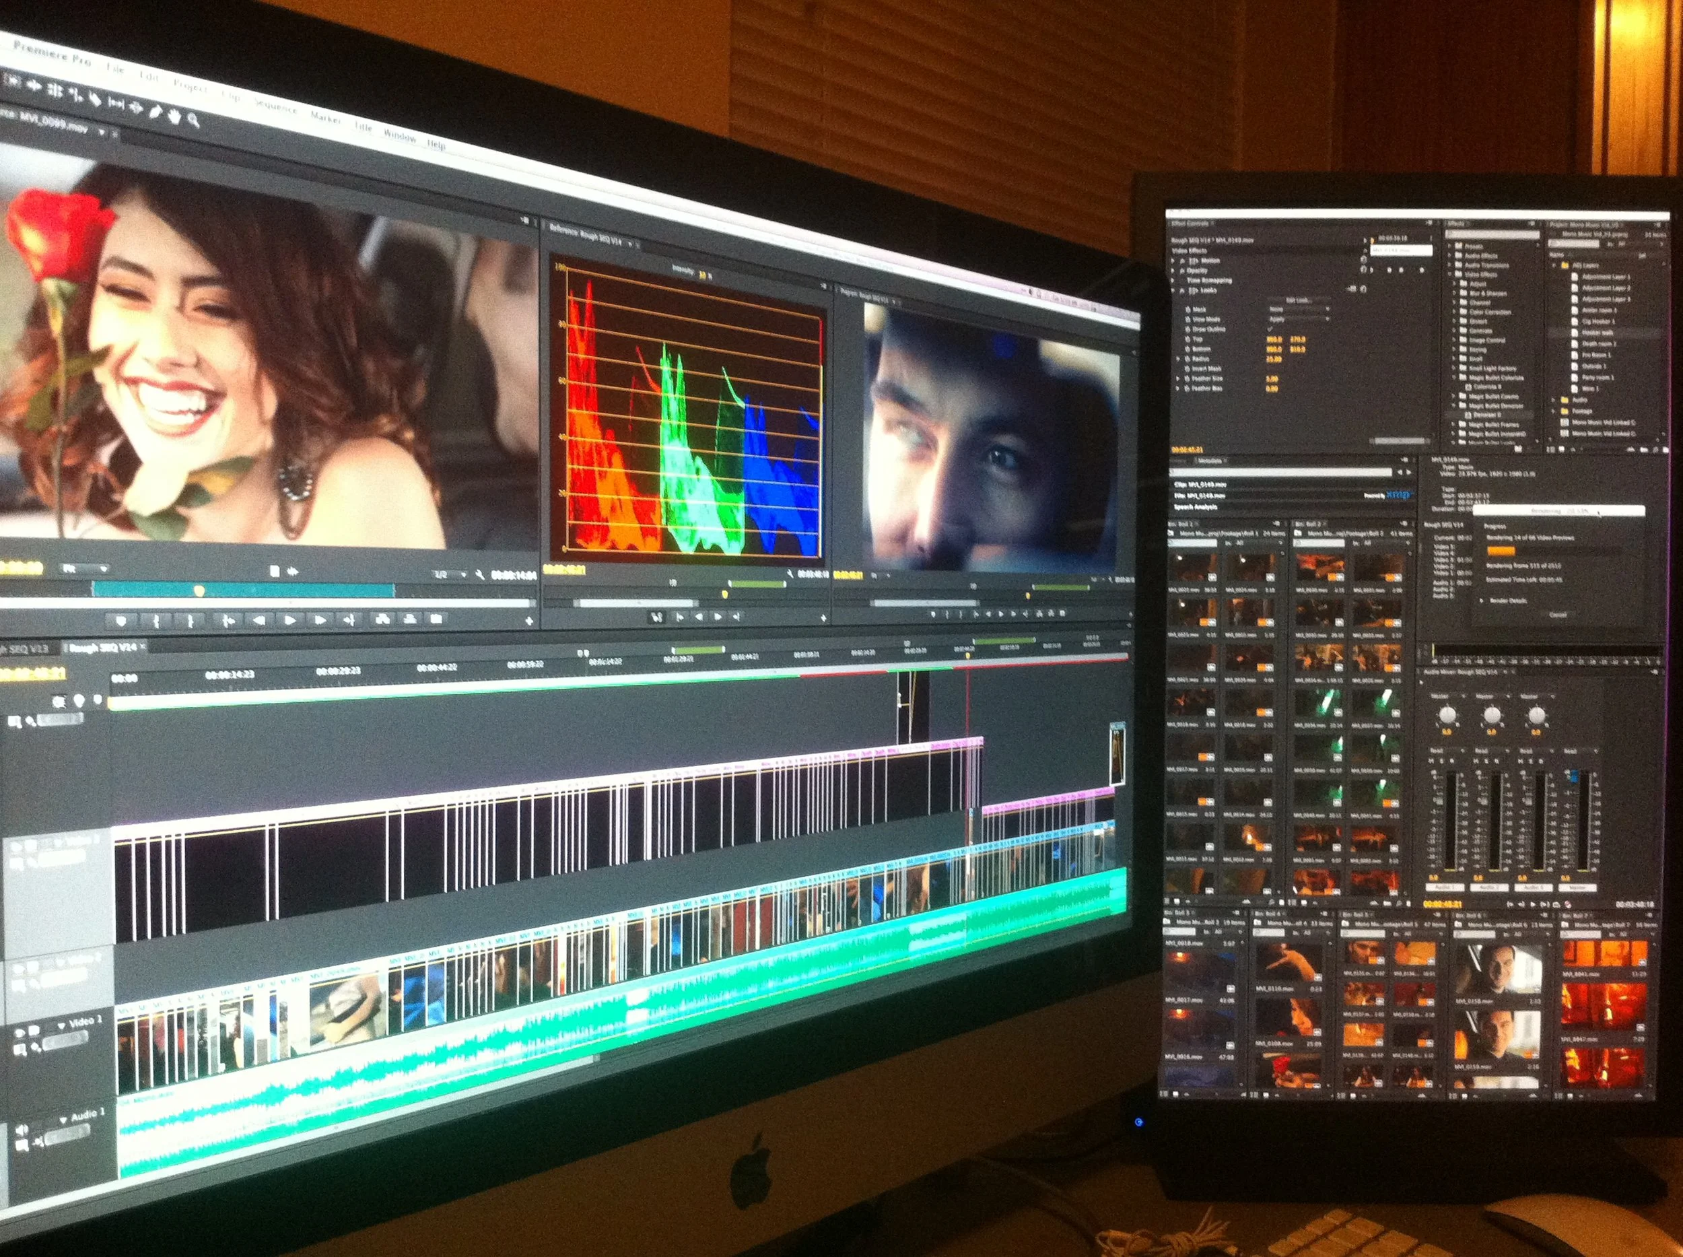This screenshot has height=1257, width=1683.
Task: Click Drag Video Only filmstrip icon
Action: (x=275, y=572)
